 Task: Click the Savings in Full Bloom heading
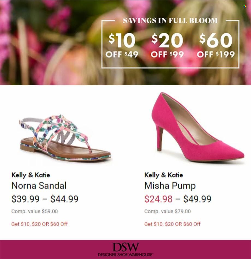pyautogui.click(x=170, y=21)
